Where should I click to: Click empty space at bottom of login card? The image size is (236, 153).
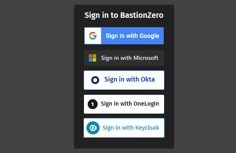124,143
